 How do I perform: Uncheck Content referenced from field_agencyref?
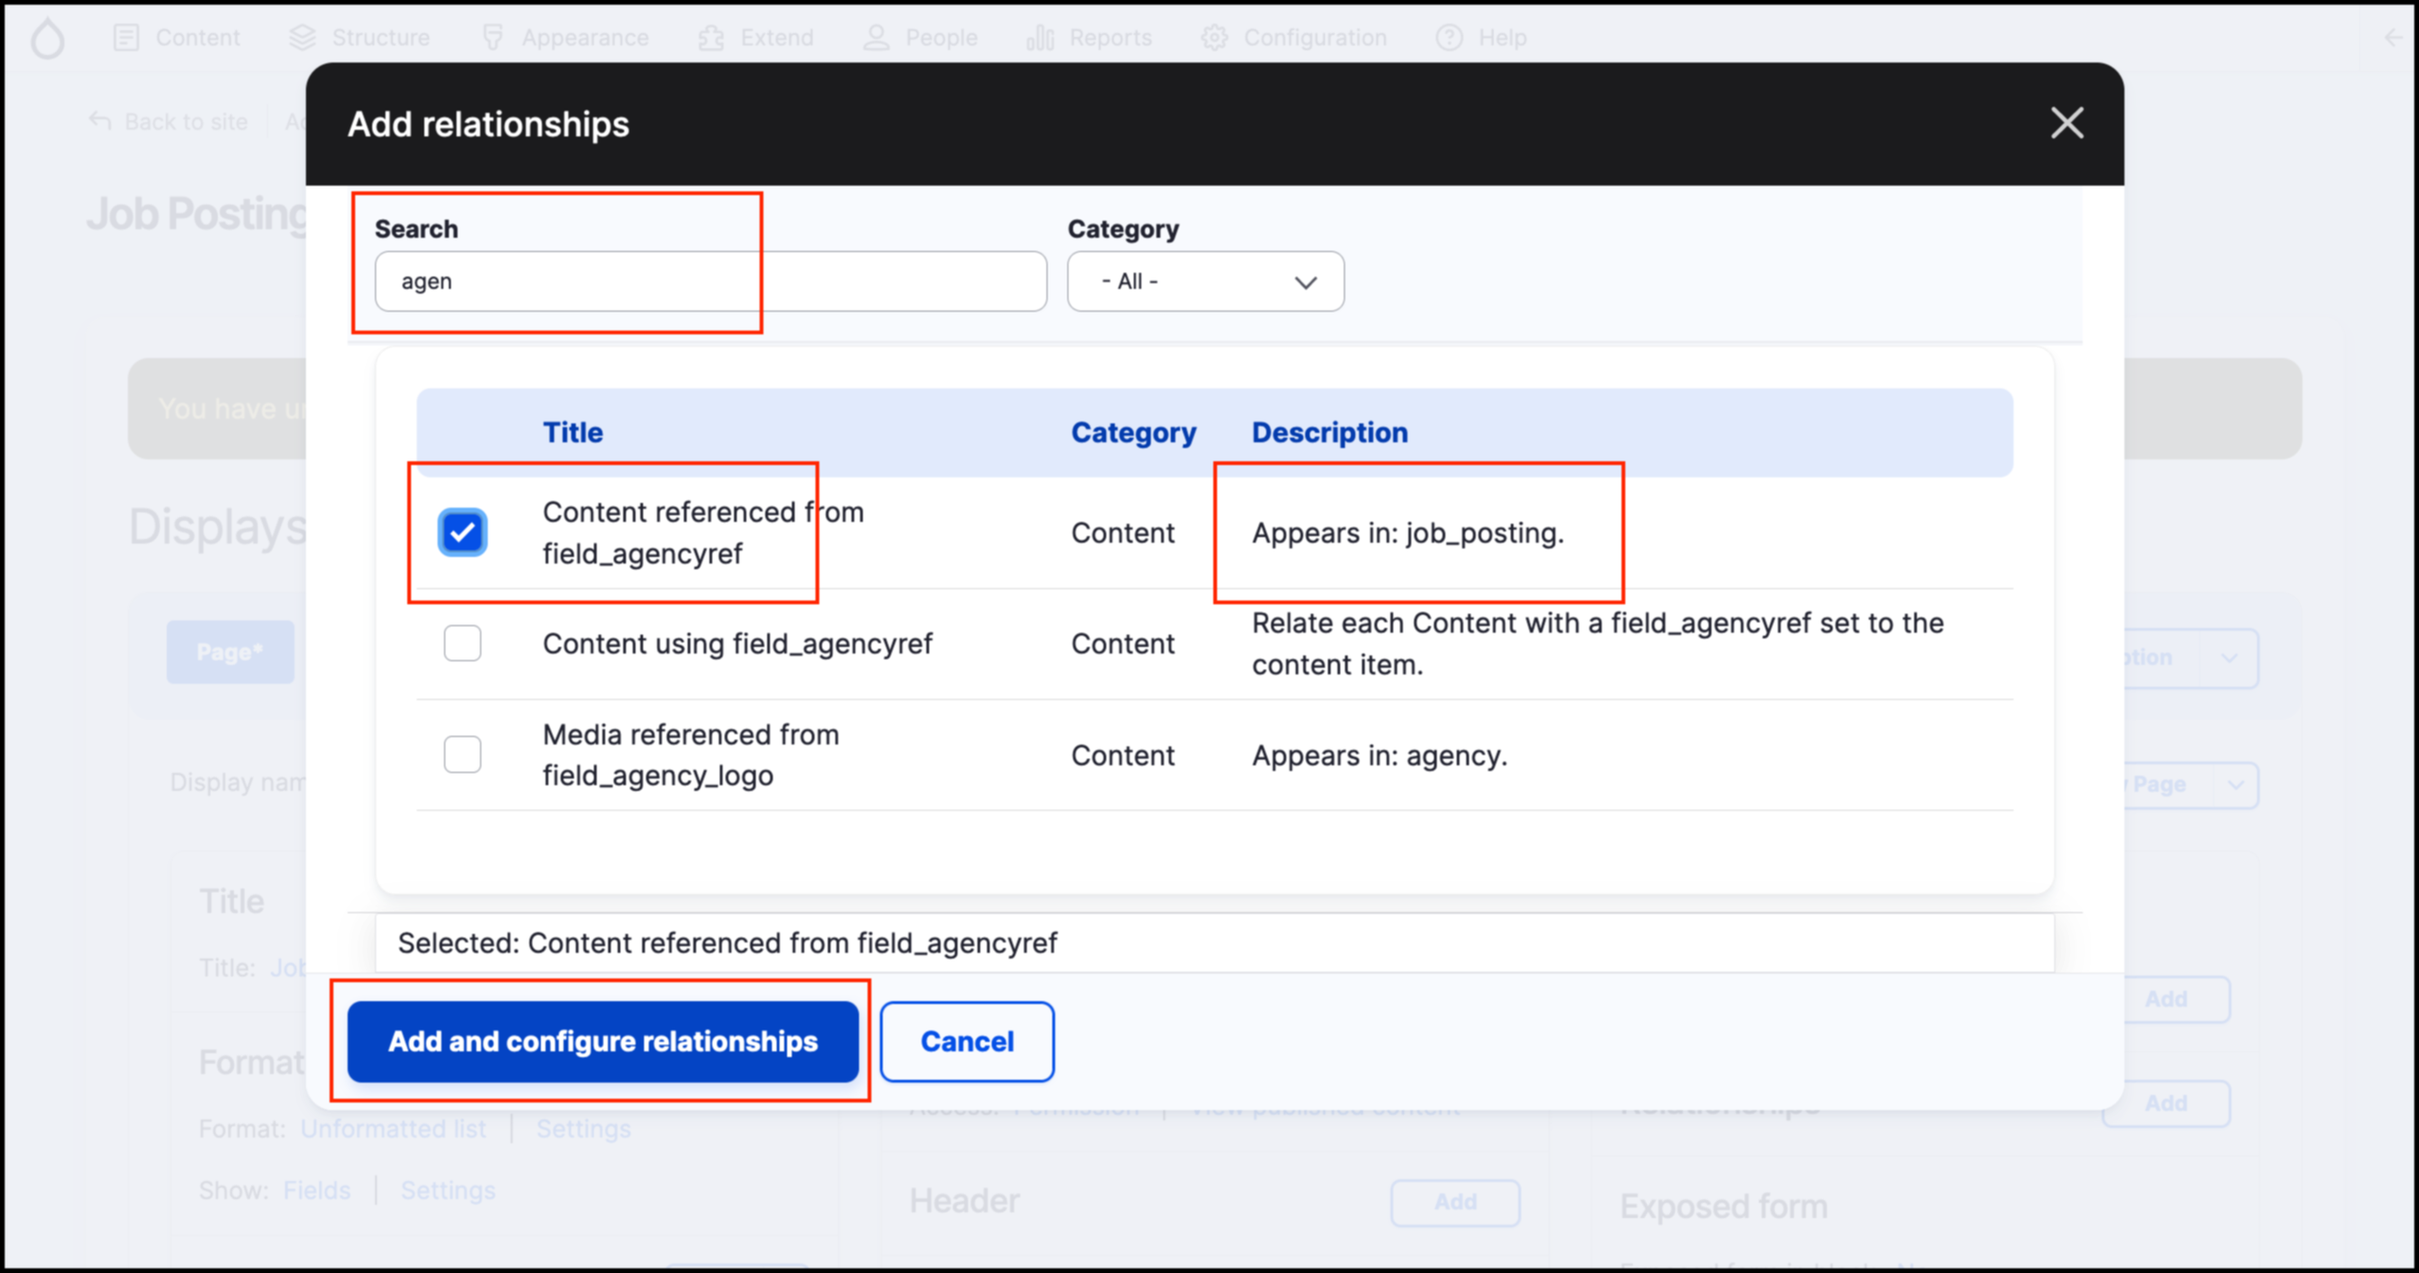pos(462,532)
